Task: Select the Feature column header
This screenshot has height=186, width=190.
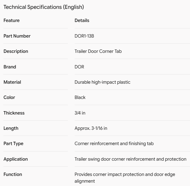Action: (12, 20)
